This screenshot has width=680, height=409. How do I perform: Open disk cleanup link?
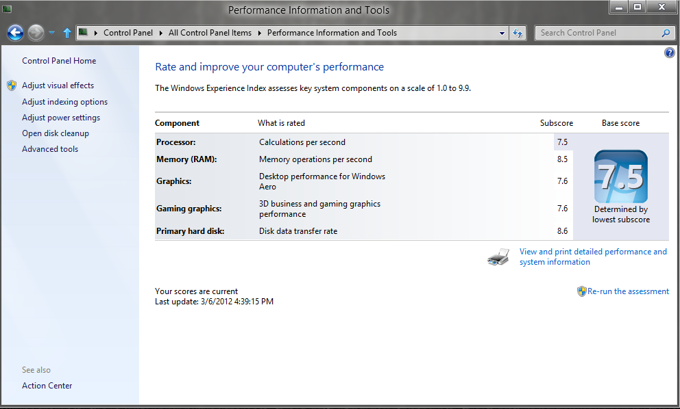click(56, 133)
